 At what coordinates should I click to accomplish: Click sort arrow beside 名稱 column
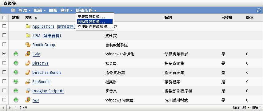[x=36, y=18]
